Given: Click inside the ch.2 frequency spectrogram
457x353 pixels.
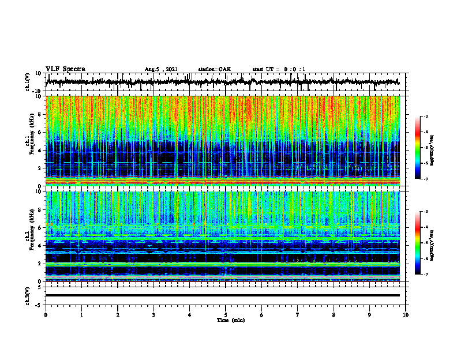Looking at the screenshot, I should (223, 236).
